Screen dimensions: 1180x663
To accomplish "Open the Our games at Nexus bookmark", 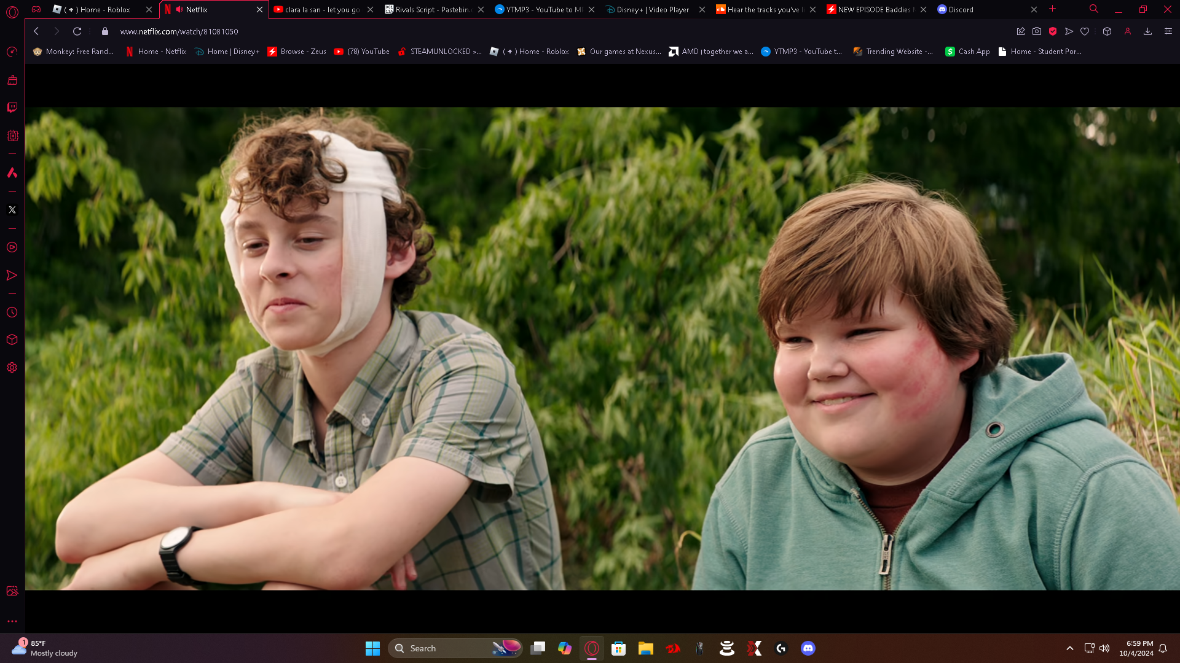I will 619,52.
